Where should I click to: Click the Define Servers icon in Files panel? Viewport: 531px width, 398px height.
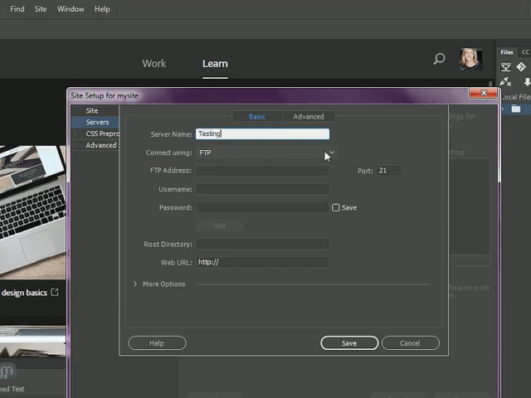click(x=506, y=67)
